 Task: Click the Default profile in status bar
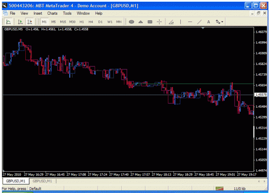coord(35,189)
